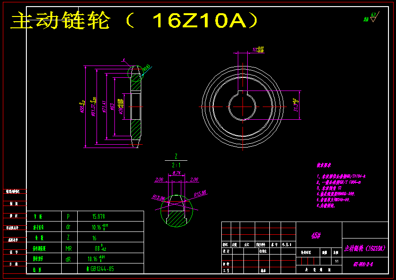Viewport: 396px width, 280px height.
Task: Select the 1:1 scale cell in title block
Action: point(336,261)
